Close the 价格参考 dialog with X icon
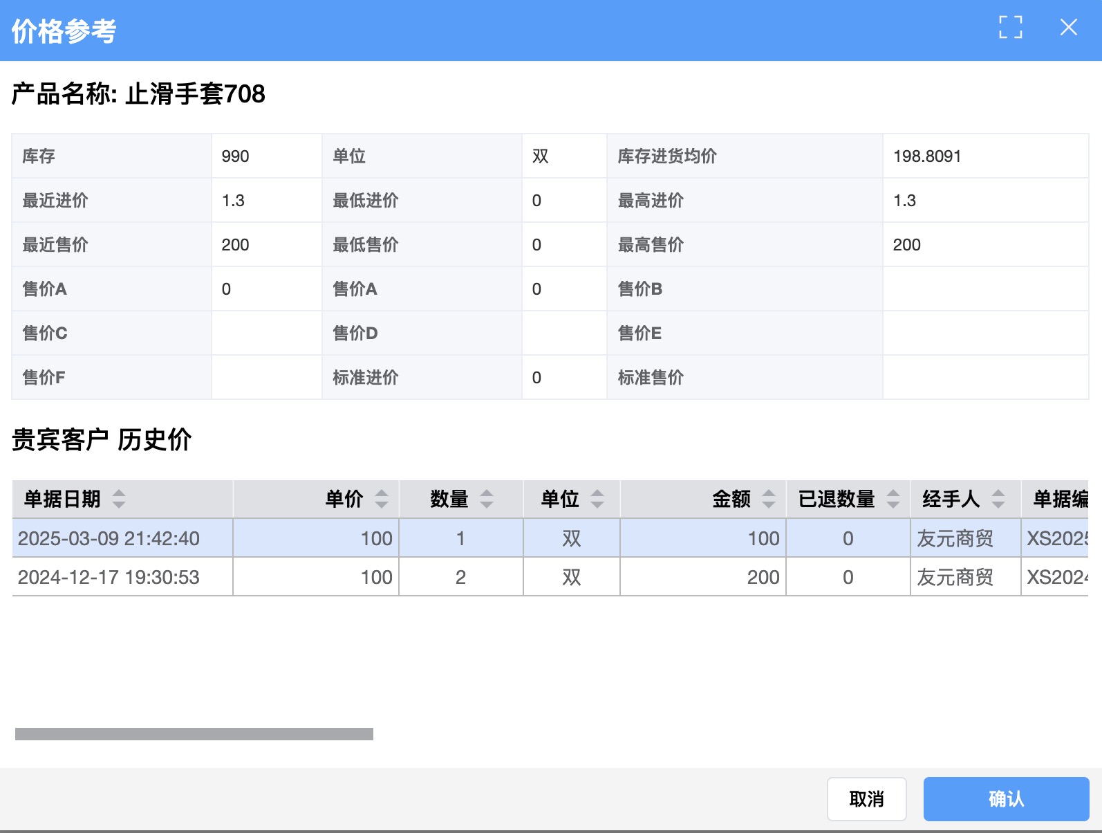 point(1068,28)
